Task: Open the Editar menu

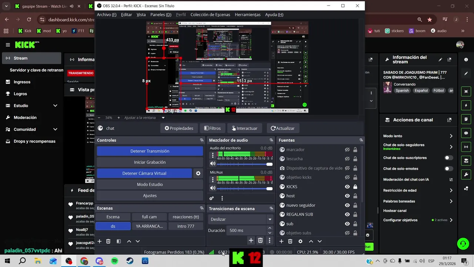Action: point(127,14)
